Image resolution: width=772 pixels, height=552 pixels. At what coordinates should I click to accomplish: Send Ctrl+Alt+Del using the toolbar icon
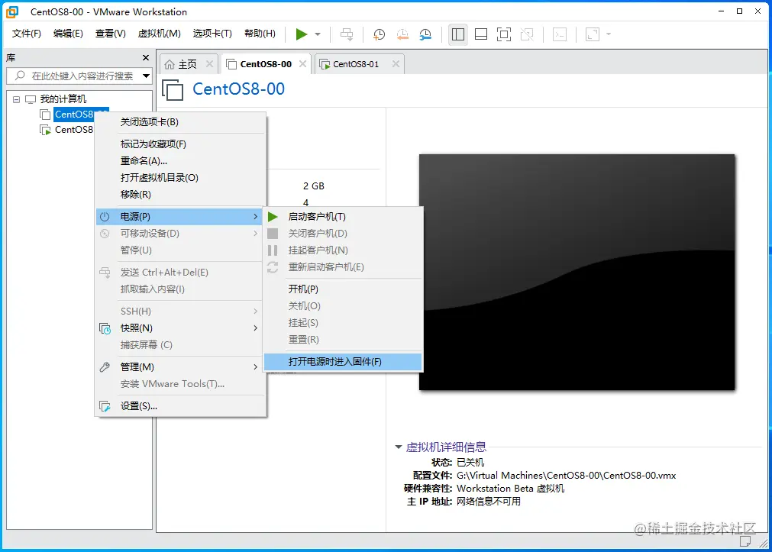(346, 34)
